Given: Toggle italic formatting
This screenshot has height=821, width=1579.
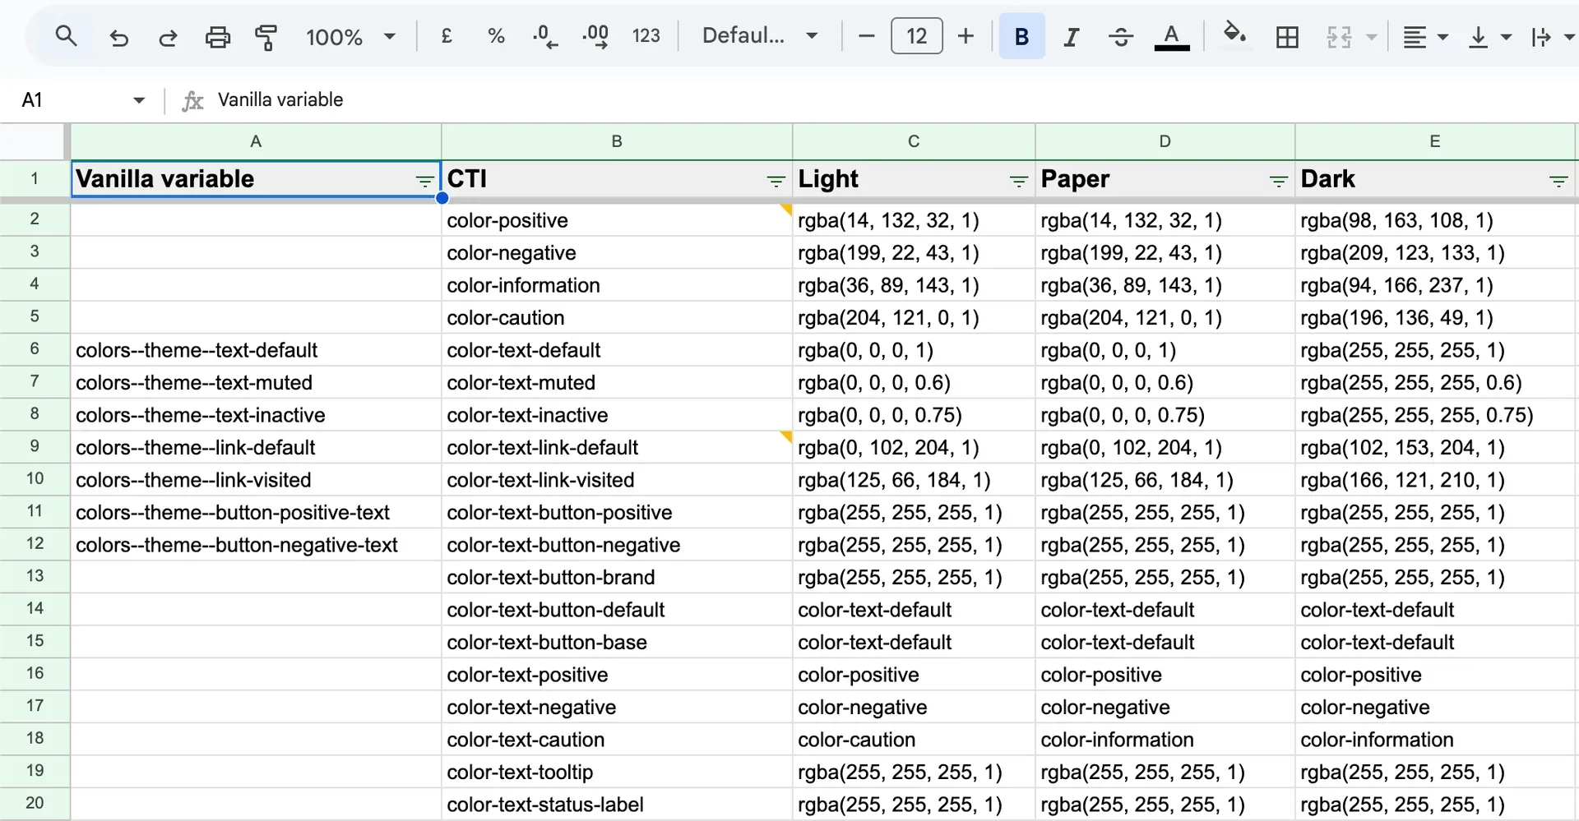Looking at the screenshot, I should (x=1071, y=36).
